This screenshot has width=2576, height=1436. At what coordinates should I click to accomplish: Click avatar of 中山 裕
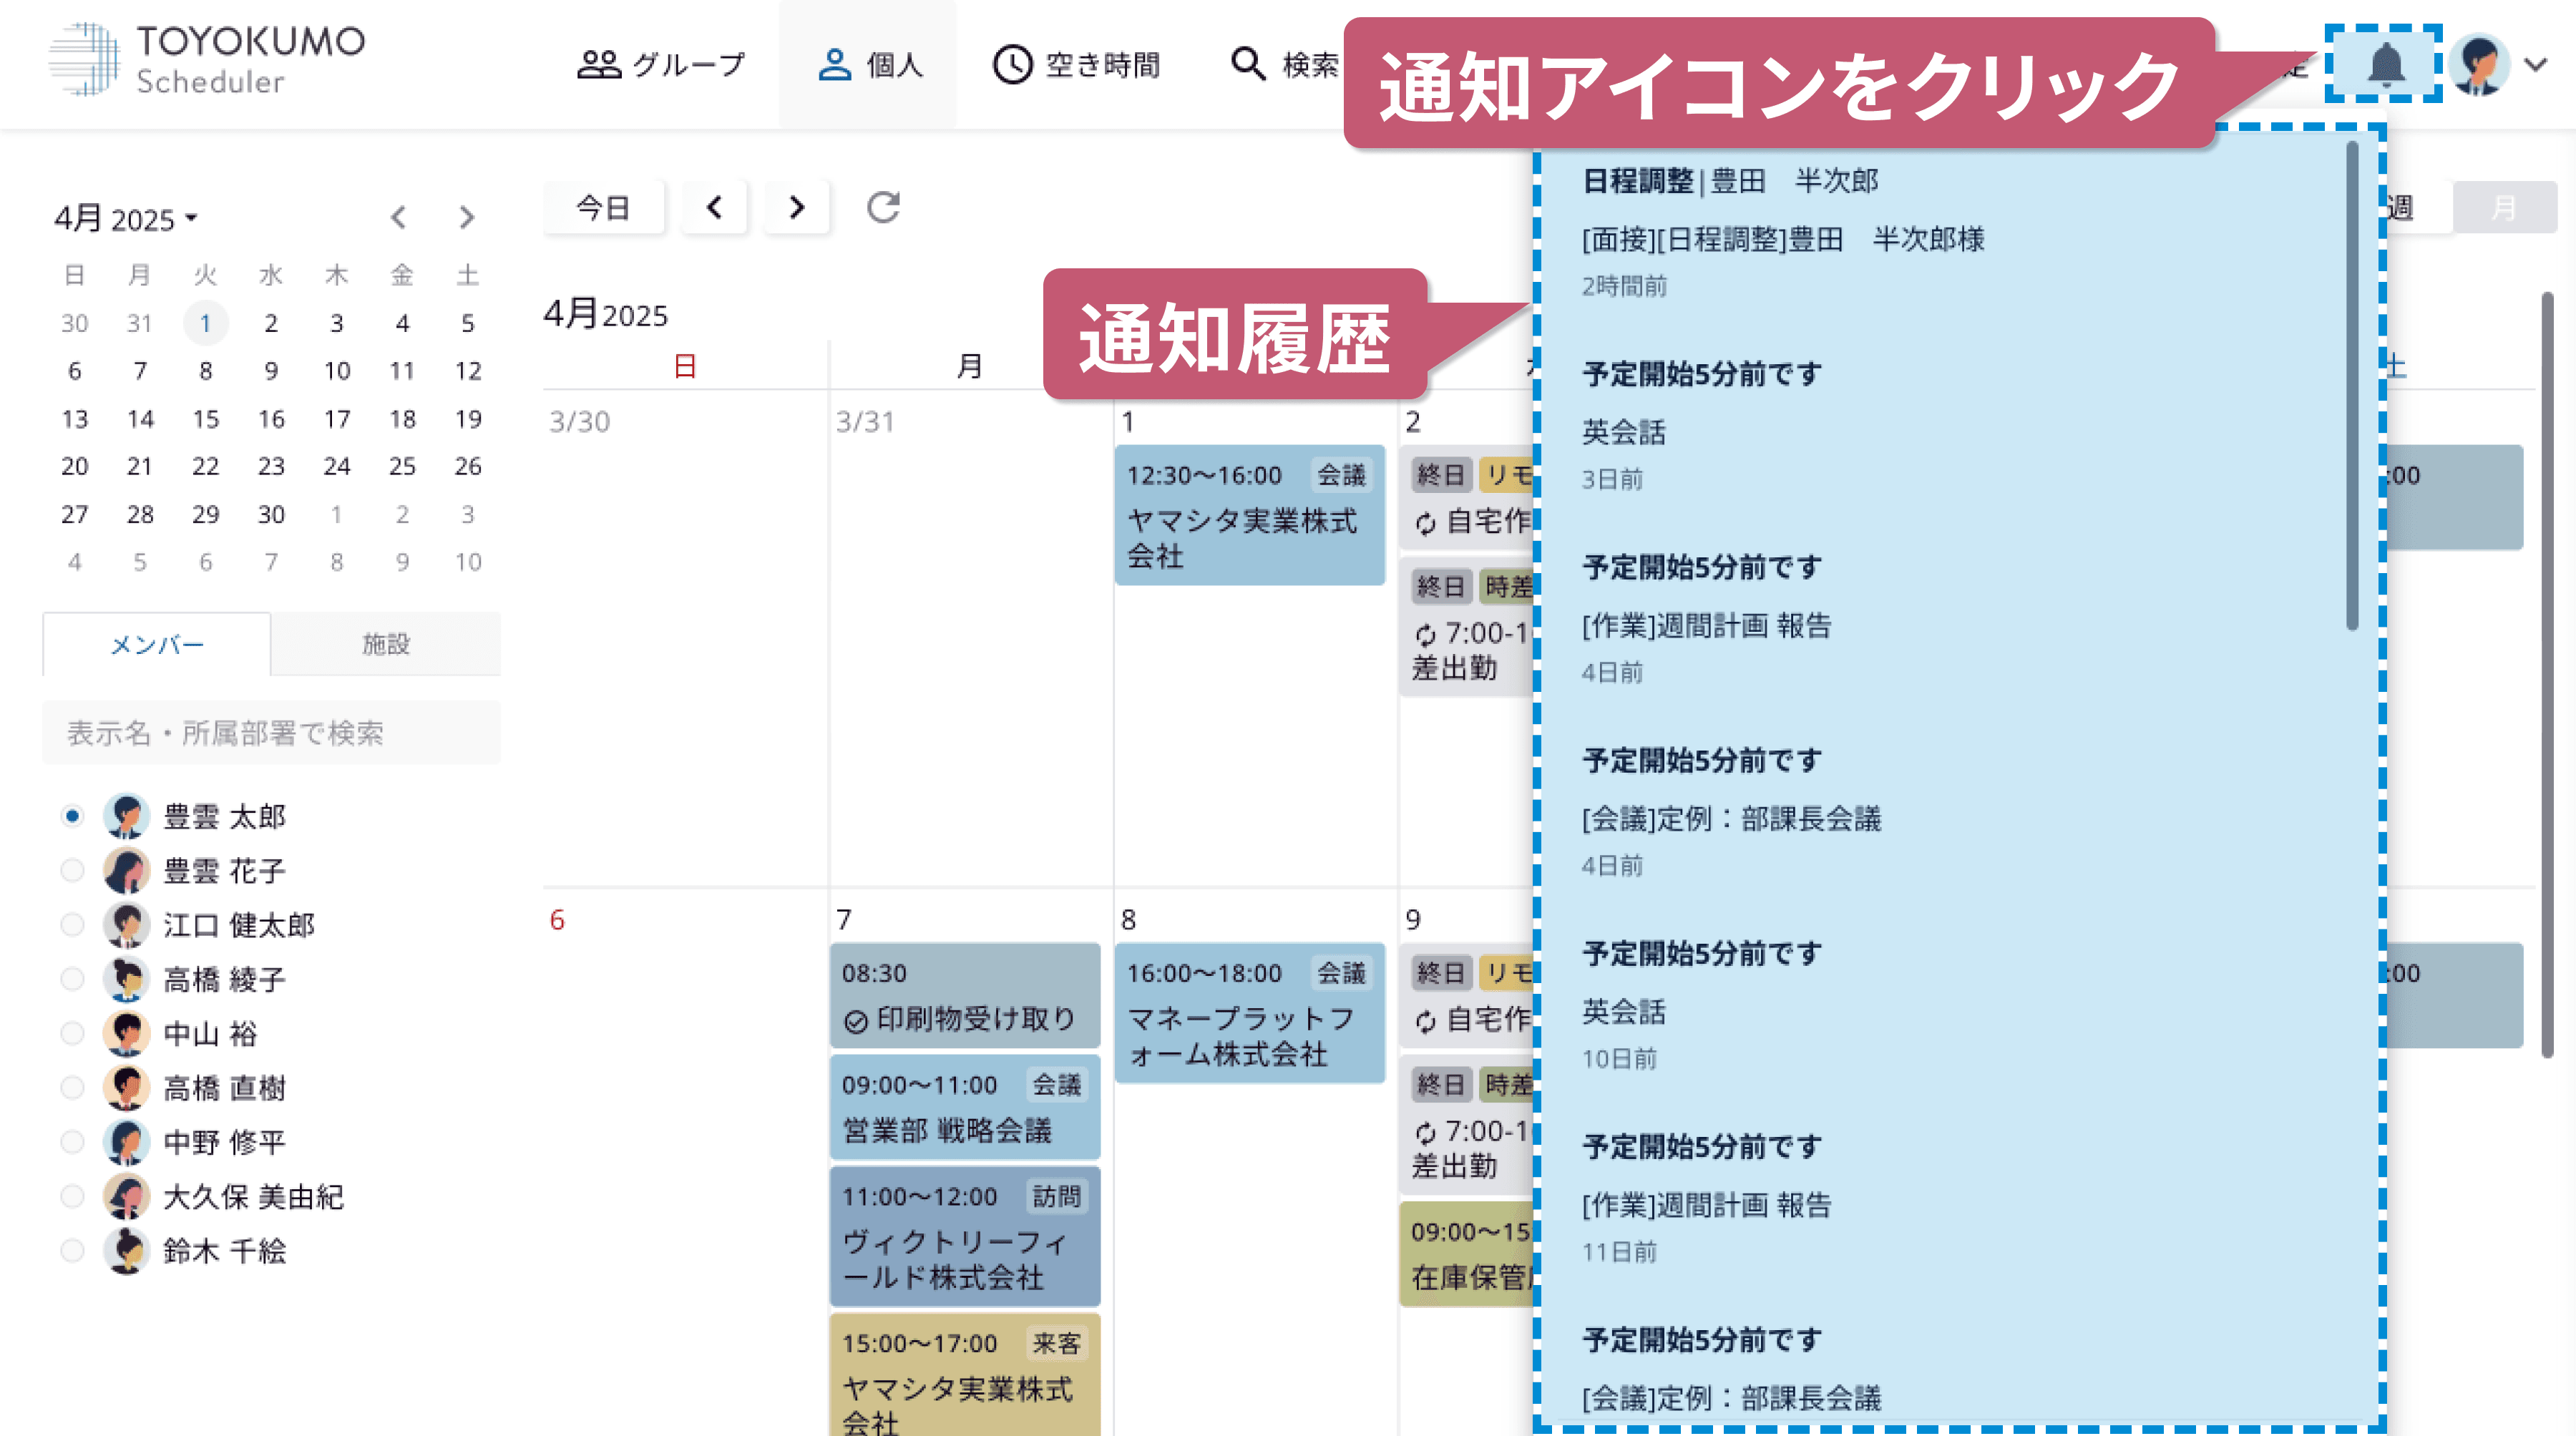[x=126, y=1033]
